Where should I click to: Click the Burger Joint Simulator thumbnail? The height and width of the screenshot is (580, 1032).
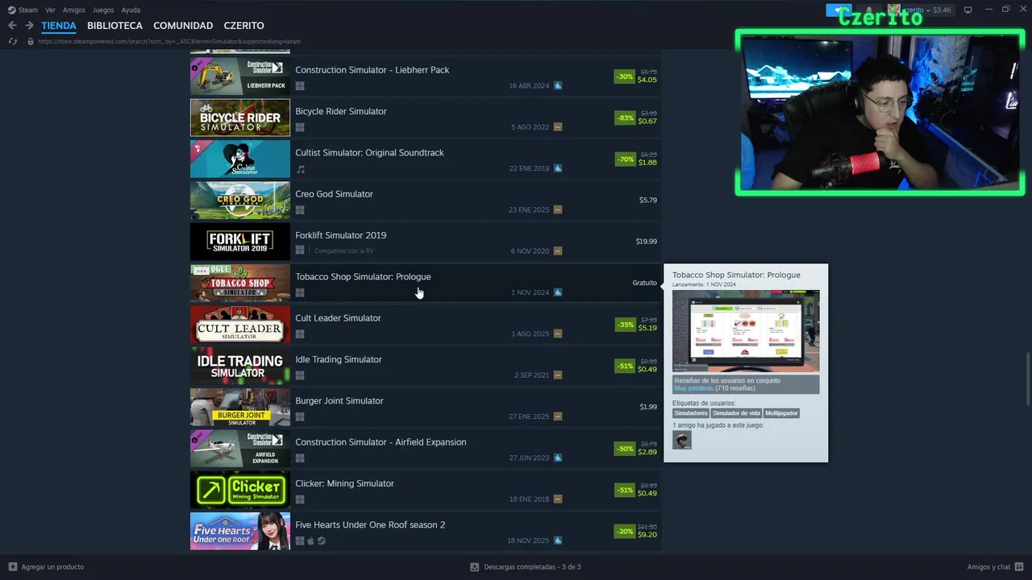click(240, 408)
